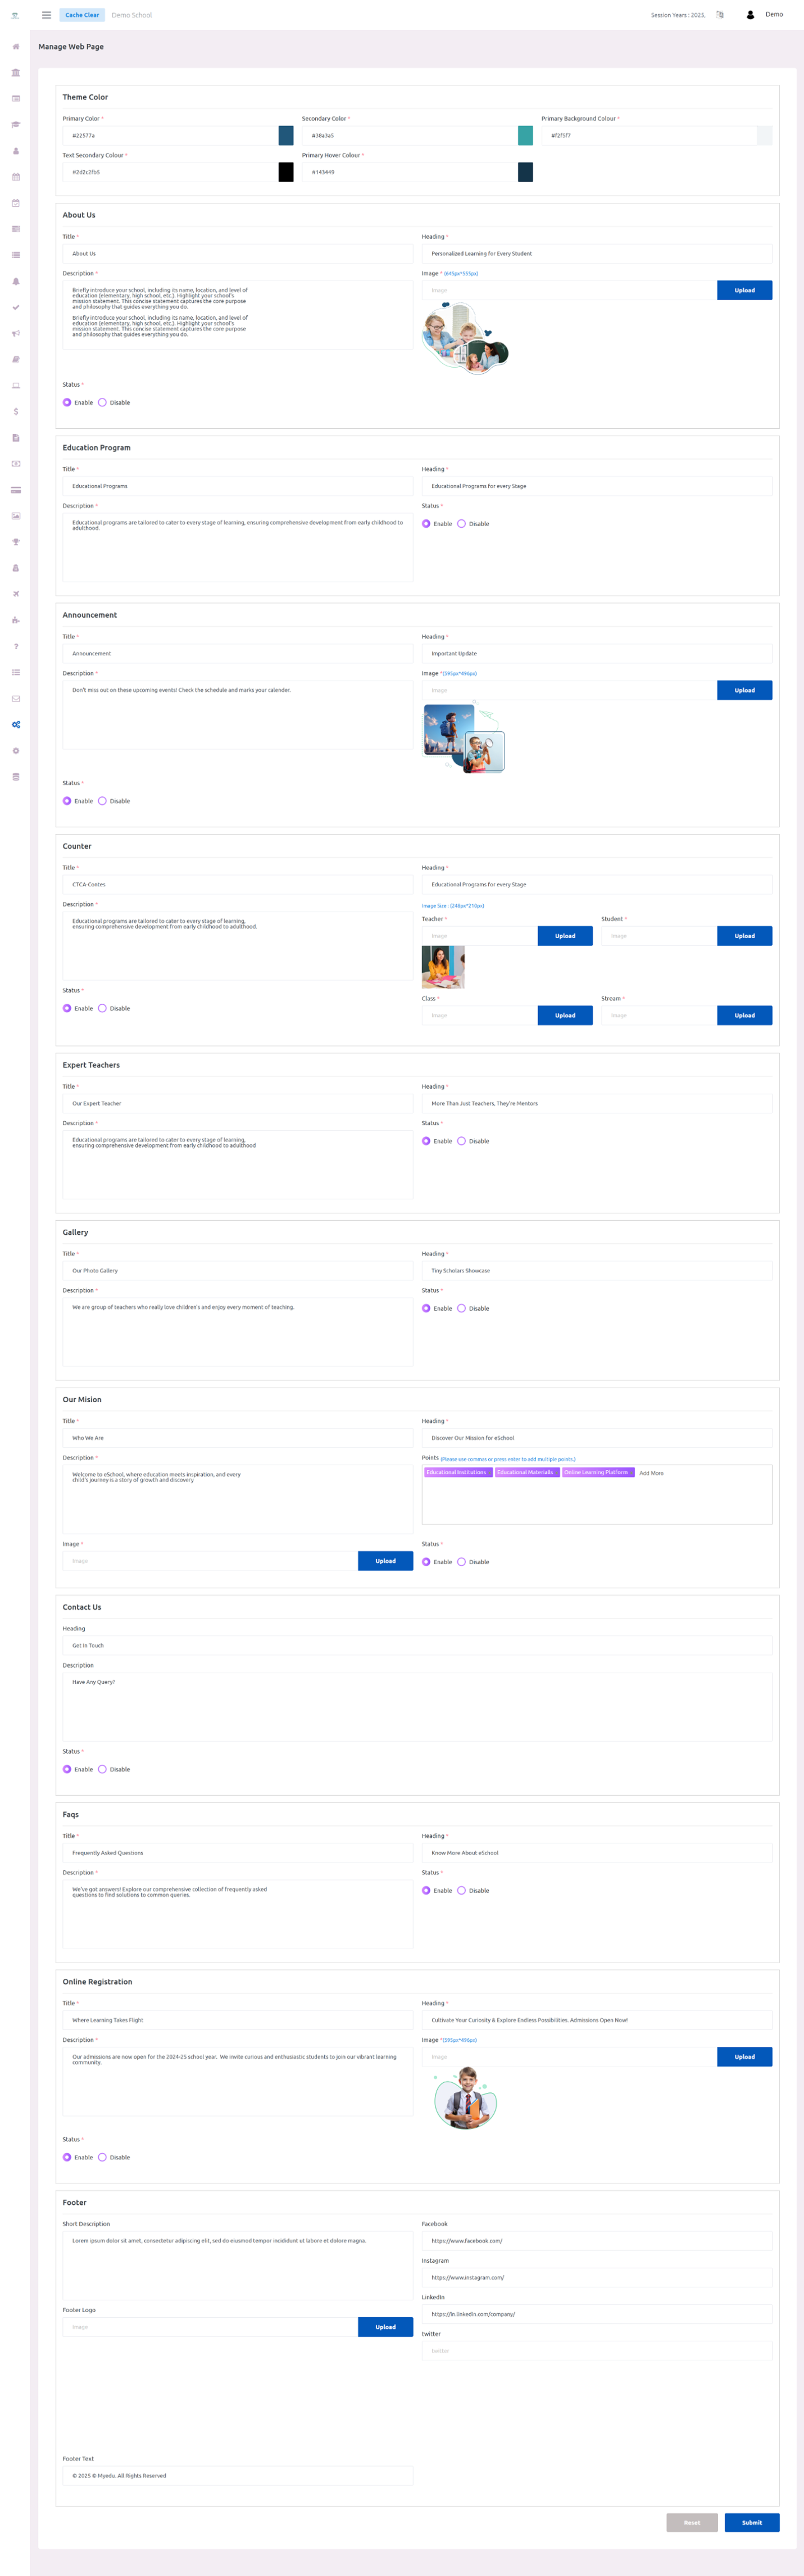Viewport: 804px width, 2576px height.
Task: Open the dollar sign fees sidebar icon
Action: (x=15, y=411)
